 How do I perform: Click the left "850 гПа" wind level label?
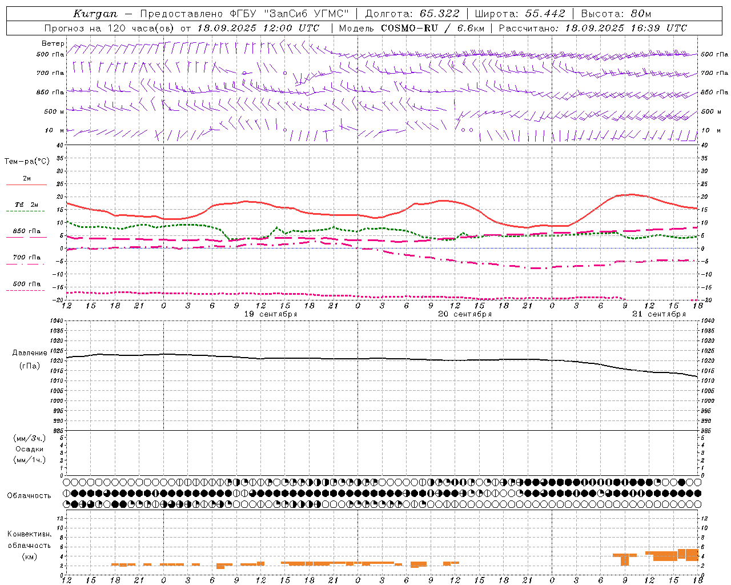pos(50,92)
